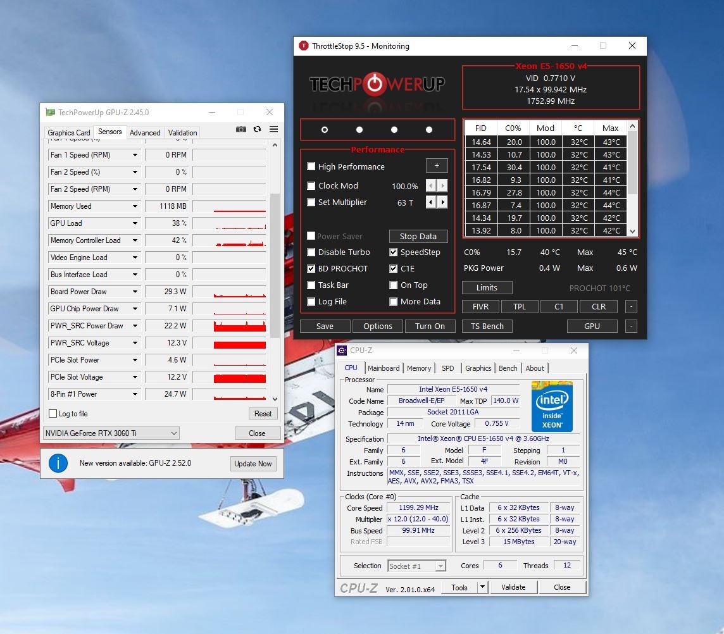Open the SPD tab in CPU-Z
Viewport: 724px width, 634px height.
pyautogui.click(x=448, y=368)
